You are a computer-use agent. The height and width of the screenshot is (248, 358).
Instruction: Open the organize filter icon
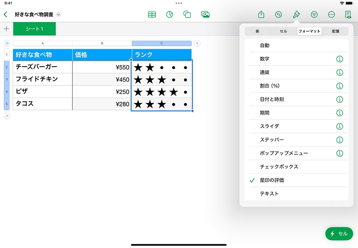click(x=314, y=15)
